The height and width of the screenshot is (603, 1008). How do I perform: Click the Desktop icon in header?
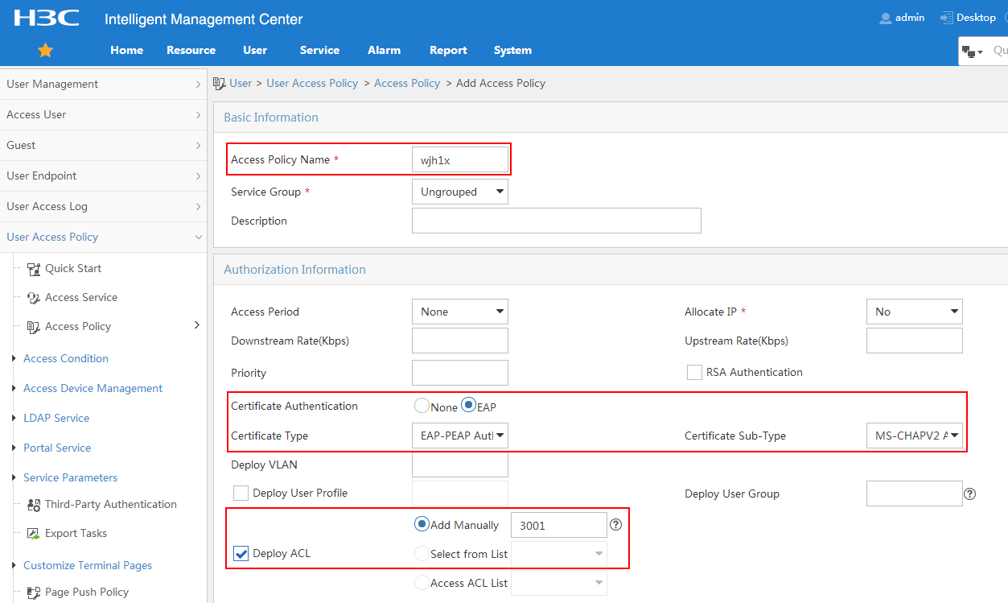(946, 18)
